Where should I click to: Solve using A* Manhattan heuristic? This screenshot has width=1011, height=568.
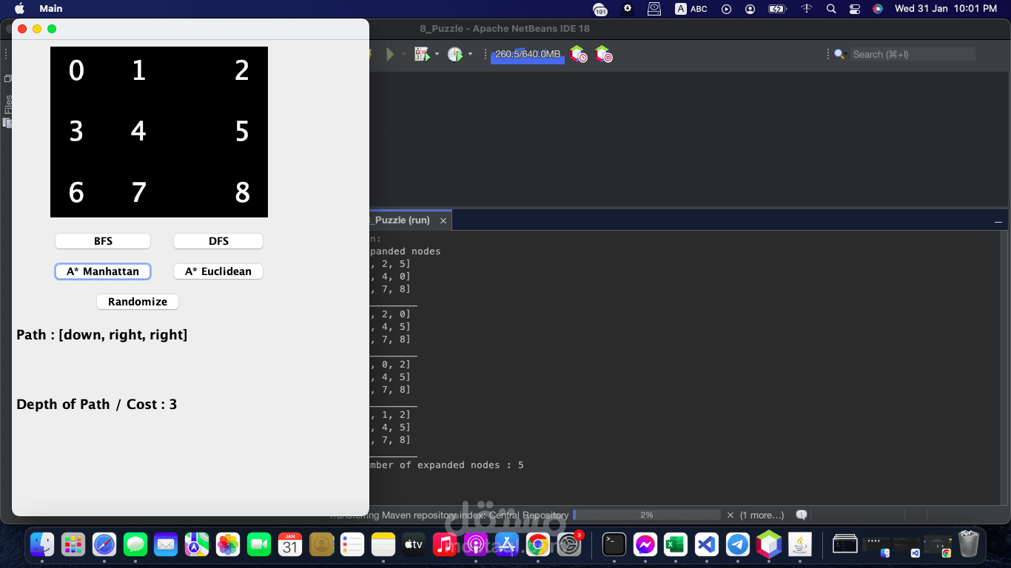pyautogui.click(x=103, y=271)
